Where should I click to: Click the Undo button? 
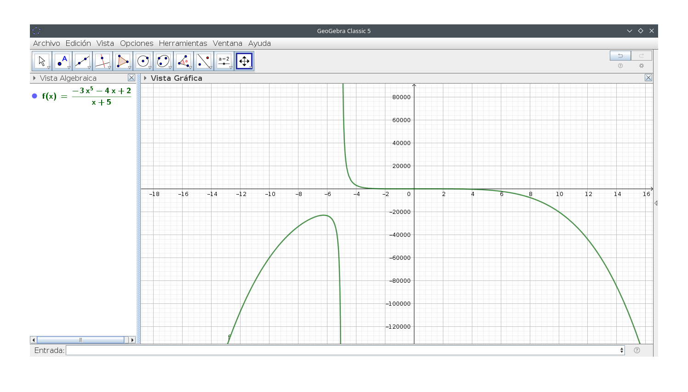[x=620, y=56]
